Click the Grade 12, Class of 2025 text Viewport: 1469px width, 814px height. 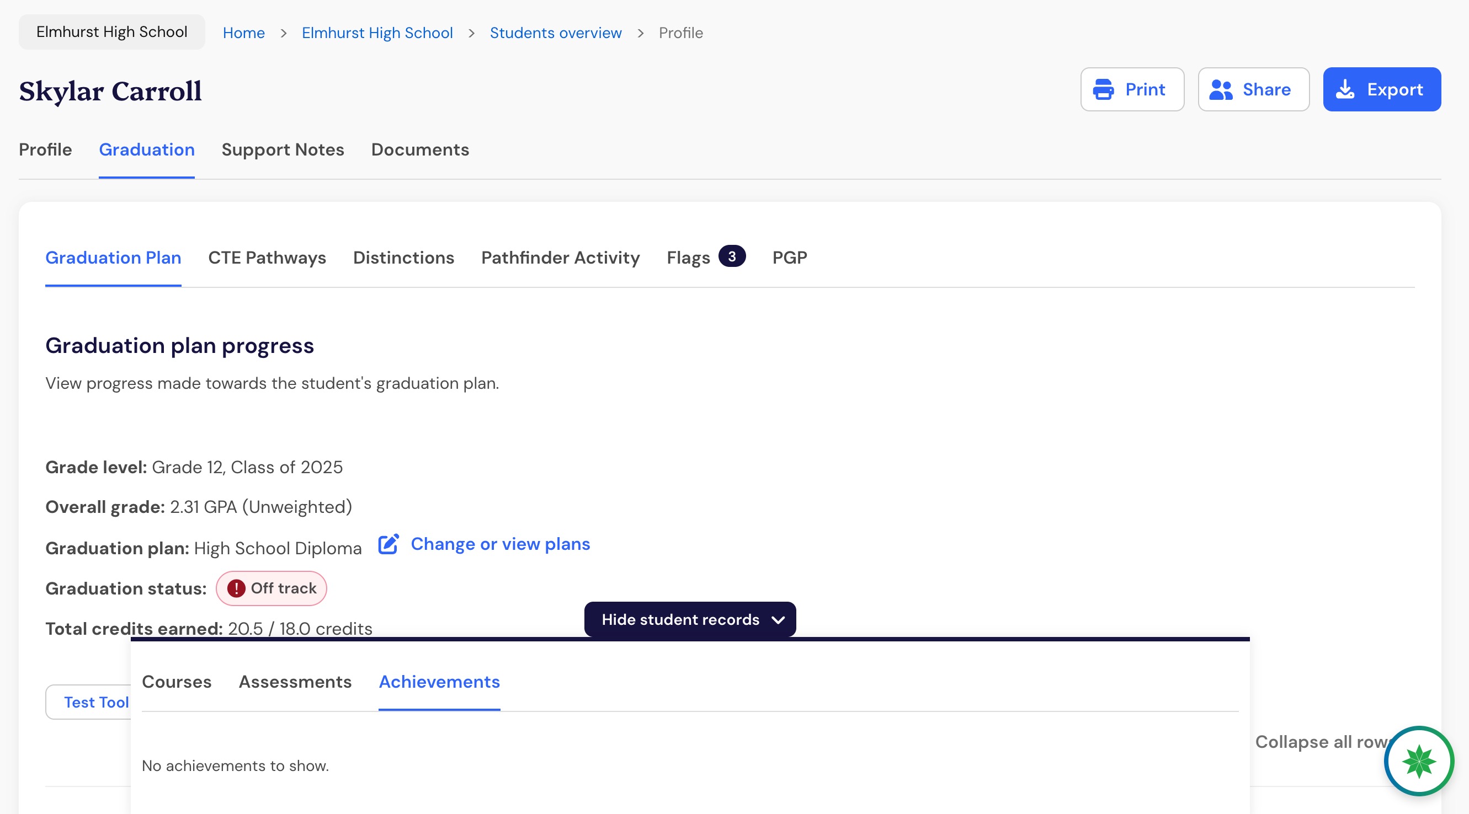click(x=247, y=468)
